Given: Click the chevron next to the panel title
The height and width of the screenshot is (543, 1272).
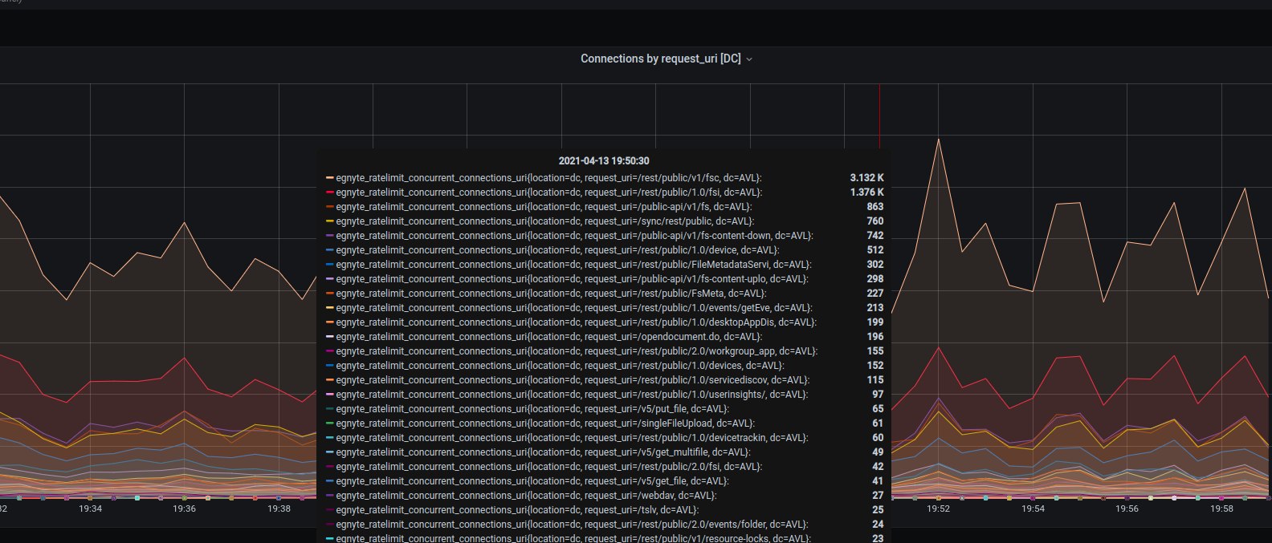Looking at the screenshot, I should coord(749,59).
